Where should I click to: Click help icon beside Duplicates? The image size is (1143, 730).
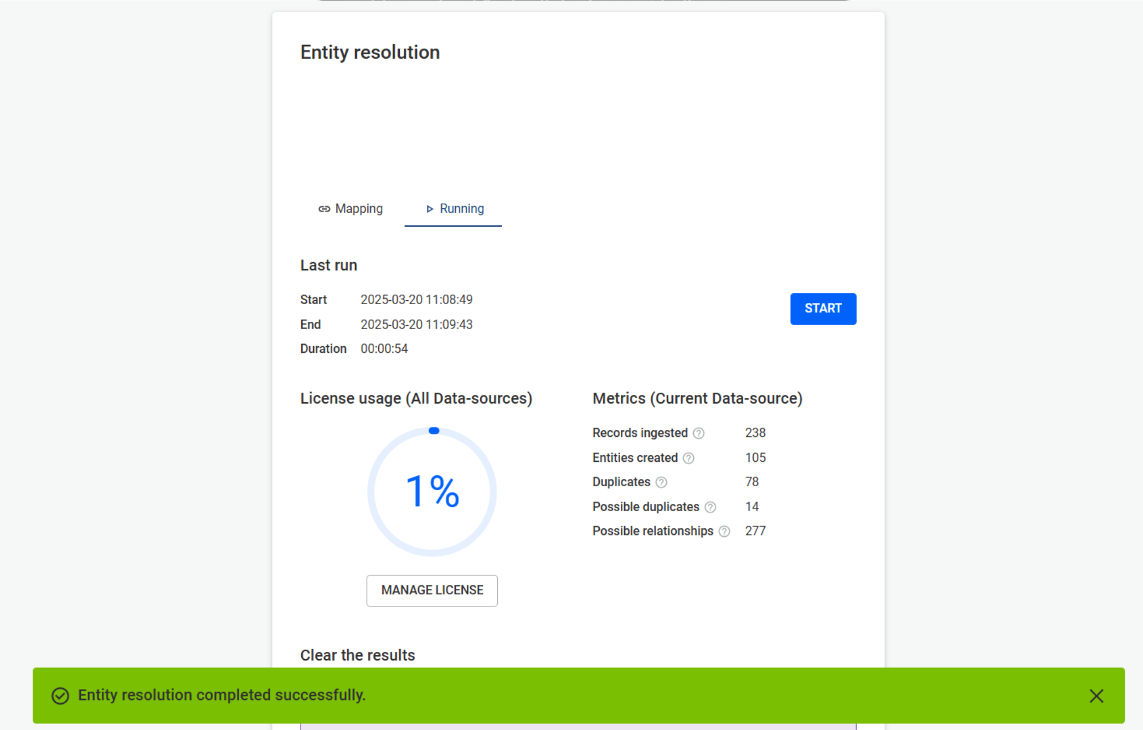(x=661, y=482)
